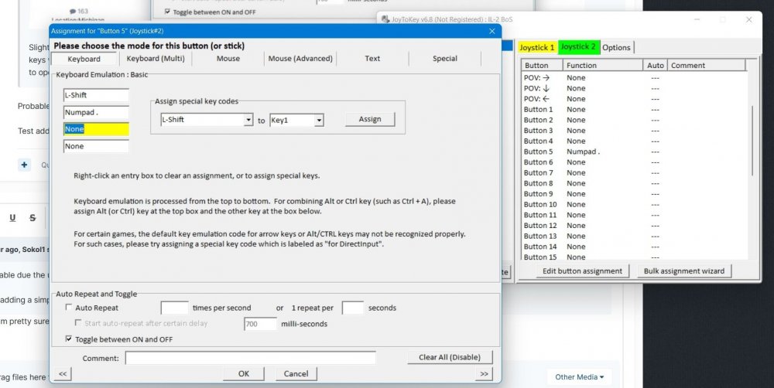Select the POV: → row
The width and height of the screenshot is (774, 388).
point(633,78)
